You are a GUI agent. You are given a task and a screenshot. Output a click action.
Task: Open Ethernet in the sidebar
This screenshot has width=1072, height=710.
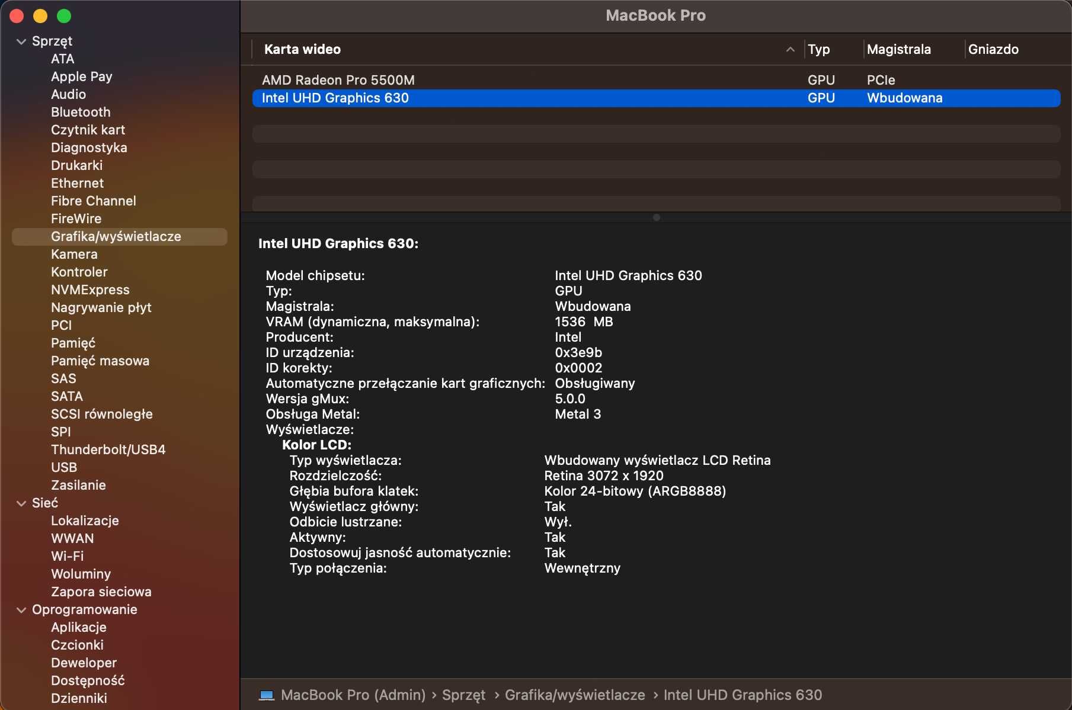pyautogui.click(x=77, y=184)
